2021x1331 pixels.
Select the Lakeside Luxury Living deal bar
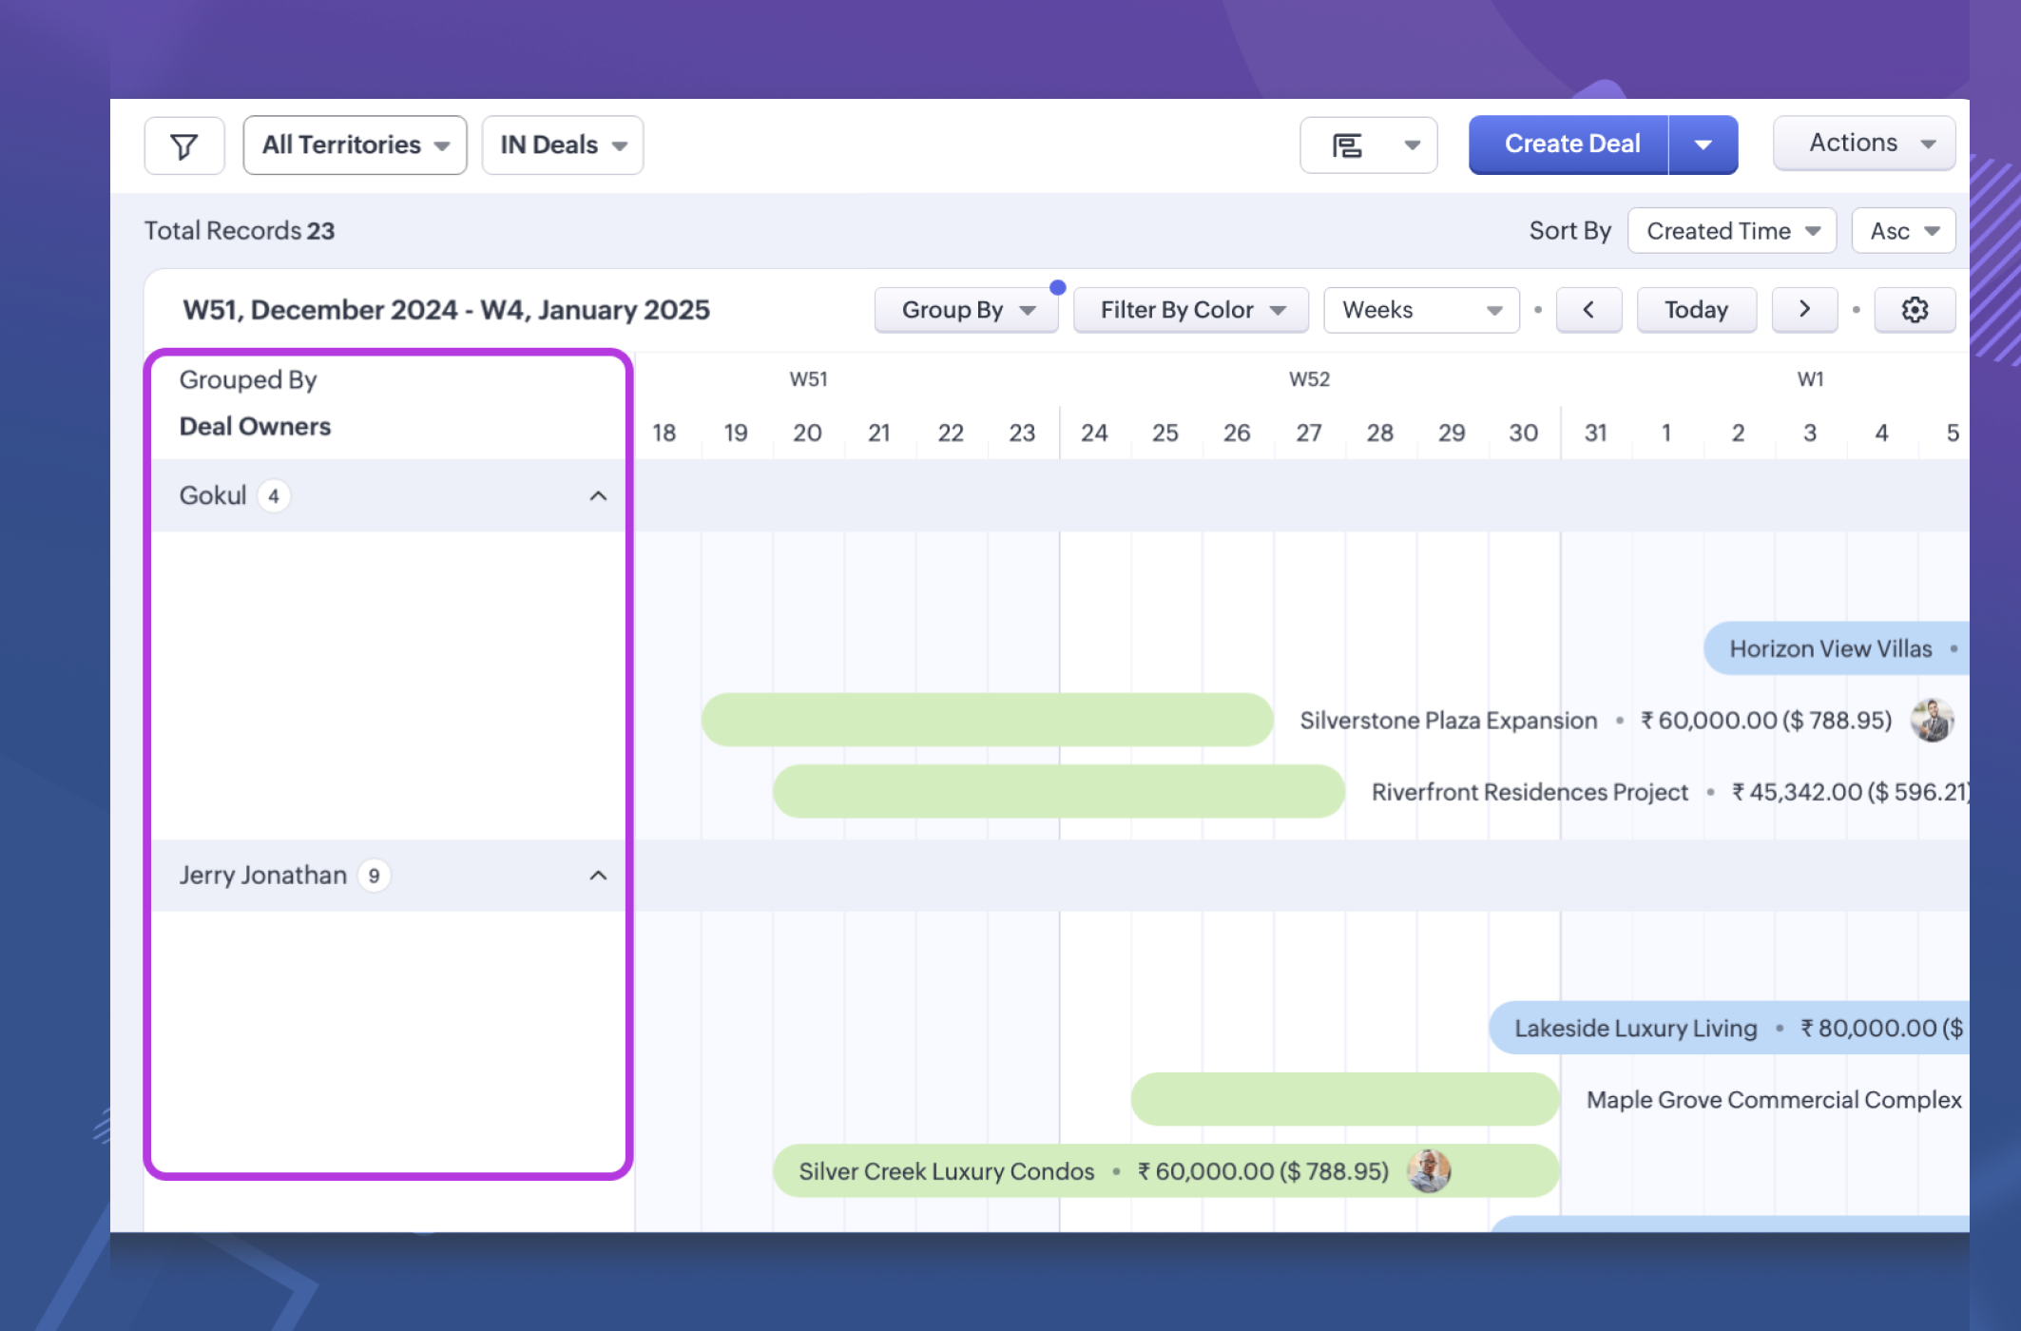(x=1635, y=1028)
